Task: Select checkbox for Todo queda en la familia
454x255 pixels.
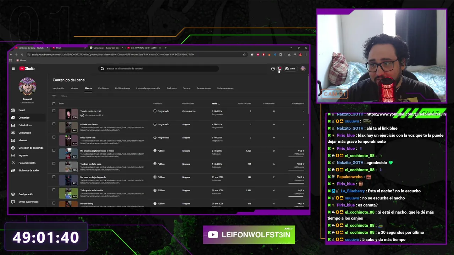Action: coord(54,190)
